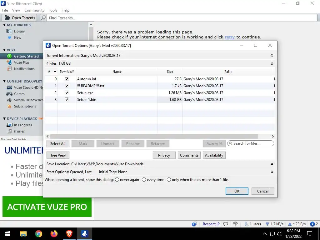Open Subscriptions RSS icon in sidebar
The width and height of the screenshot is (320, 240).
tap(9, 106)
